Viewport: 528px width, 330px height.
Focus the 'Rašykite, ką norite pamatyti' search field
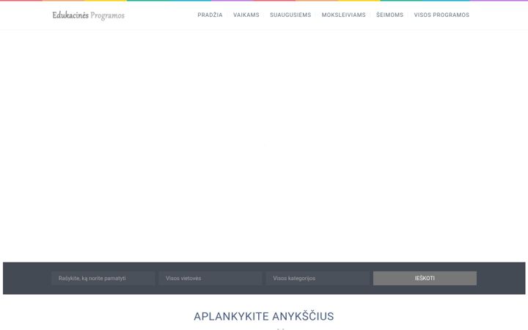103,279
